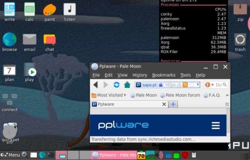Open the History menu
This screenshot has height=160, width=250.
[140, 75]
